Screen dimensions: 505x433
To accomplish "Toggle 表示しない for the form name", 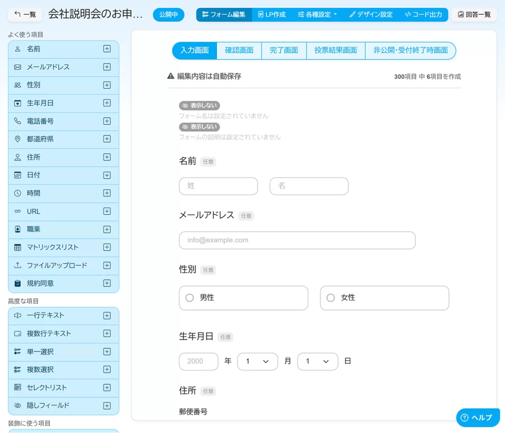I will [x=199, y=105].
